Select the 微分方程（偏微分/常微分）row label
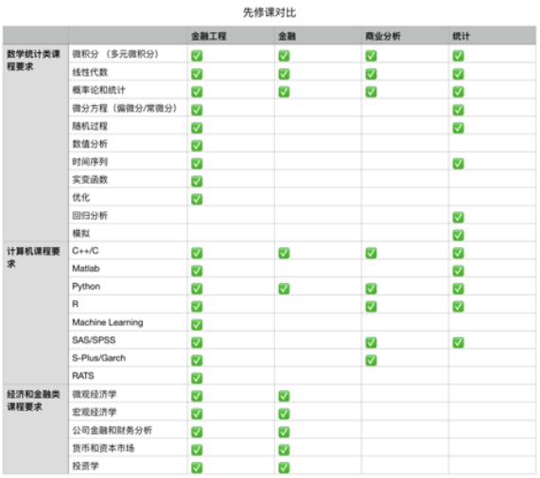The image size is (540, 478). pyautogui.click(x=124, y=108)
